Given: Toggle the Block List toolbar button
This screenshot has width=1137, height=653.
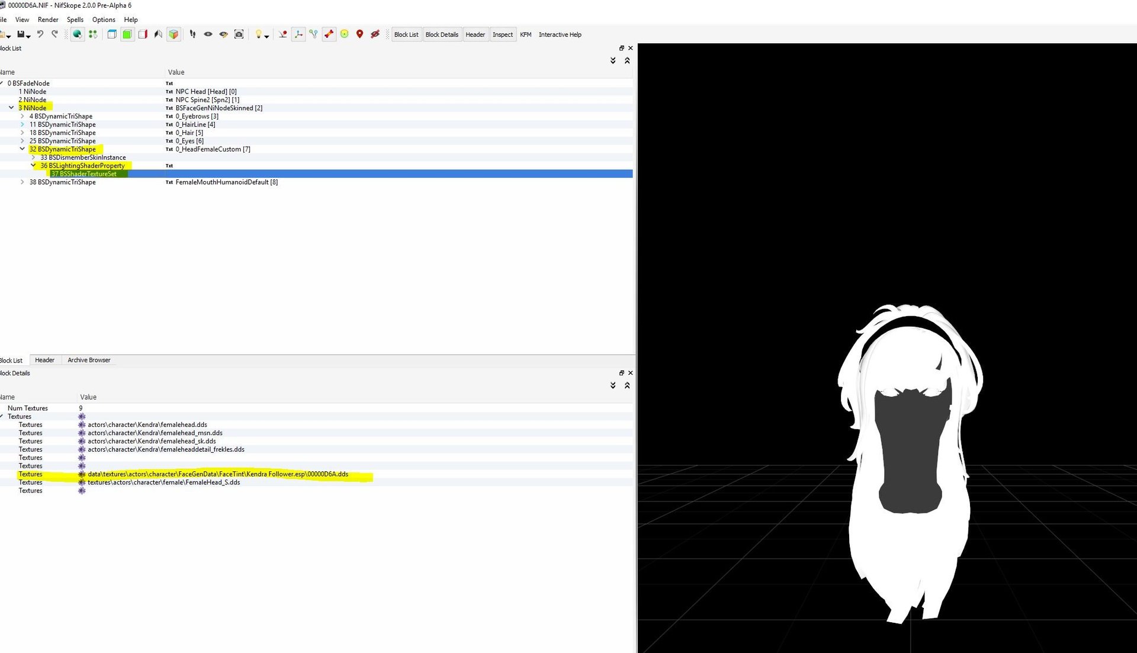Looking at the screenshot, I should pos(406,34).
